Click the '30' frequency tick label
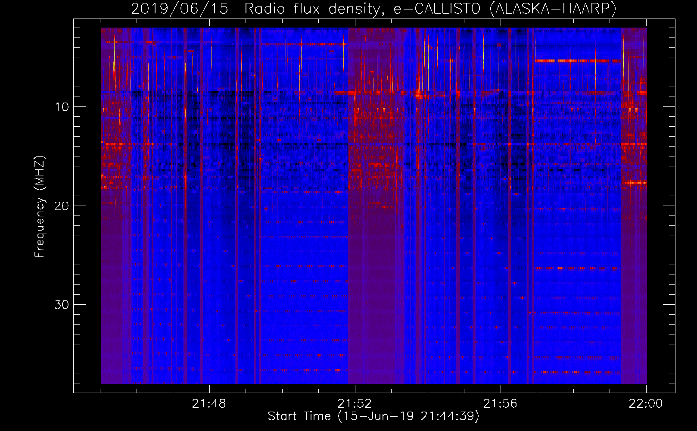The image size is (697, 431). [62, 305]
